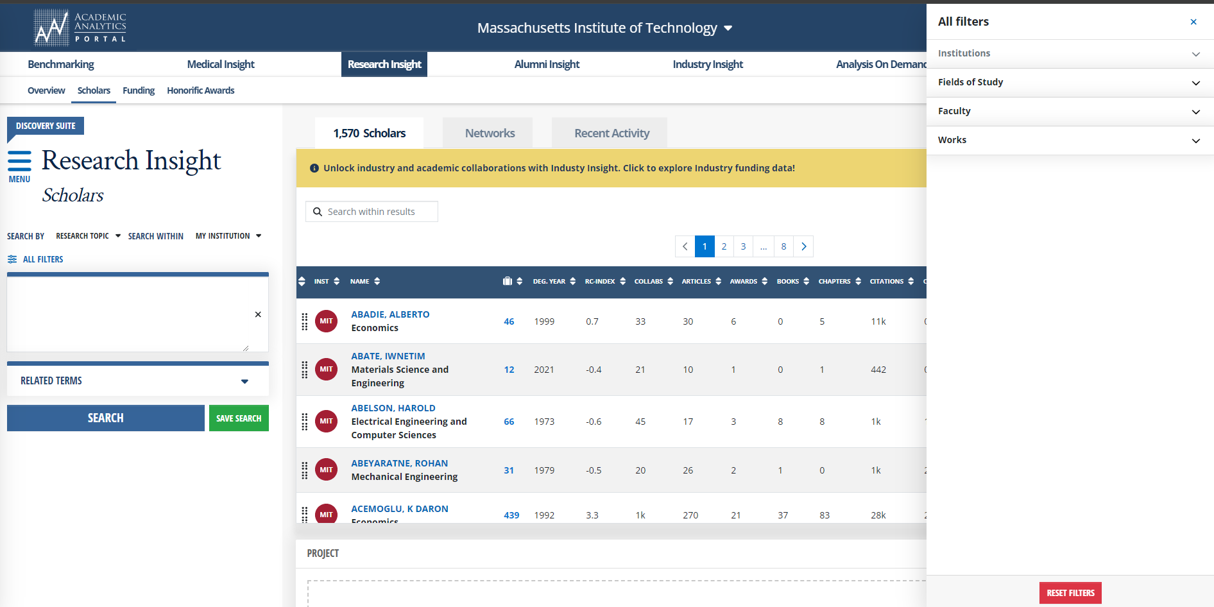
Task: Expand the Faculty filter section
Action: click(1070, 112)
